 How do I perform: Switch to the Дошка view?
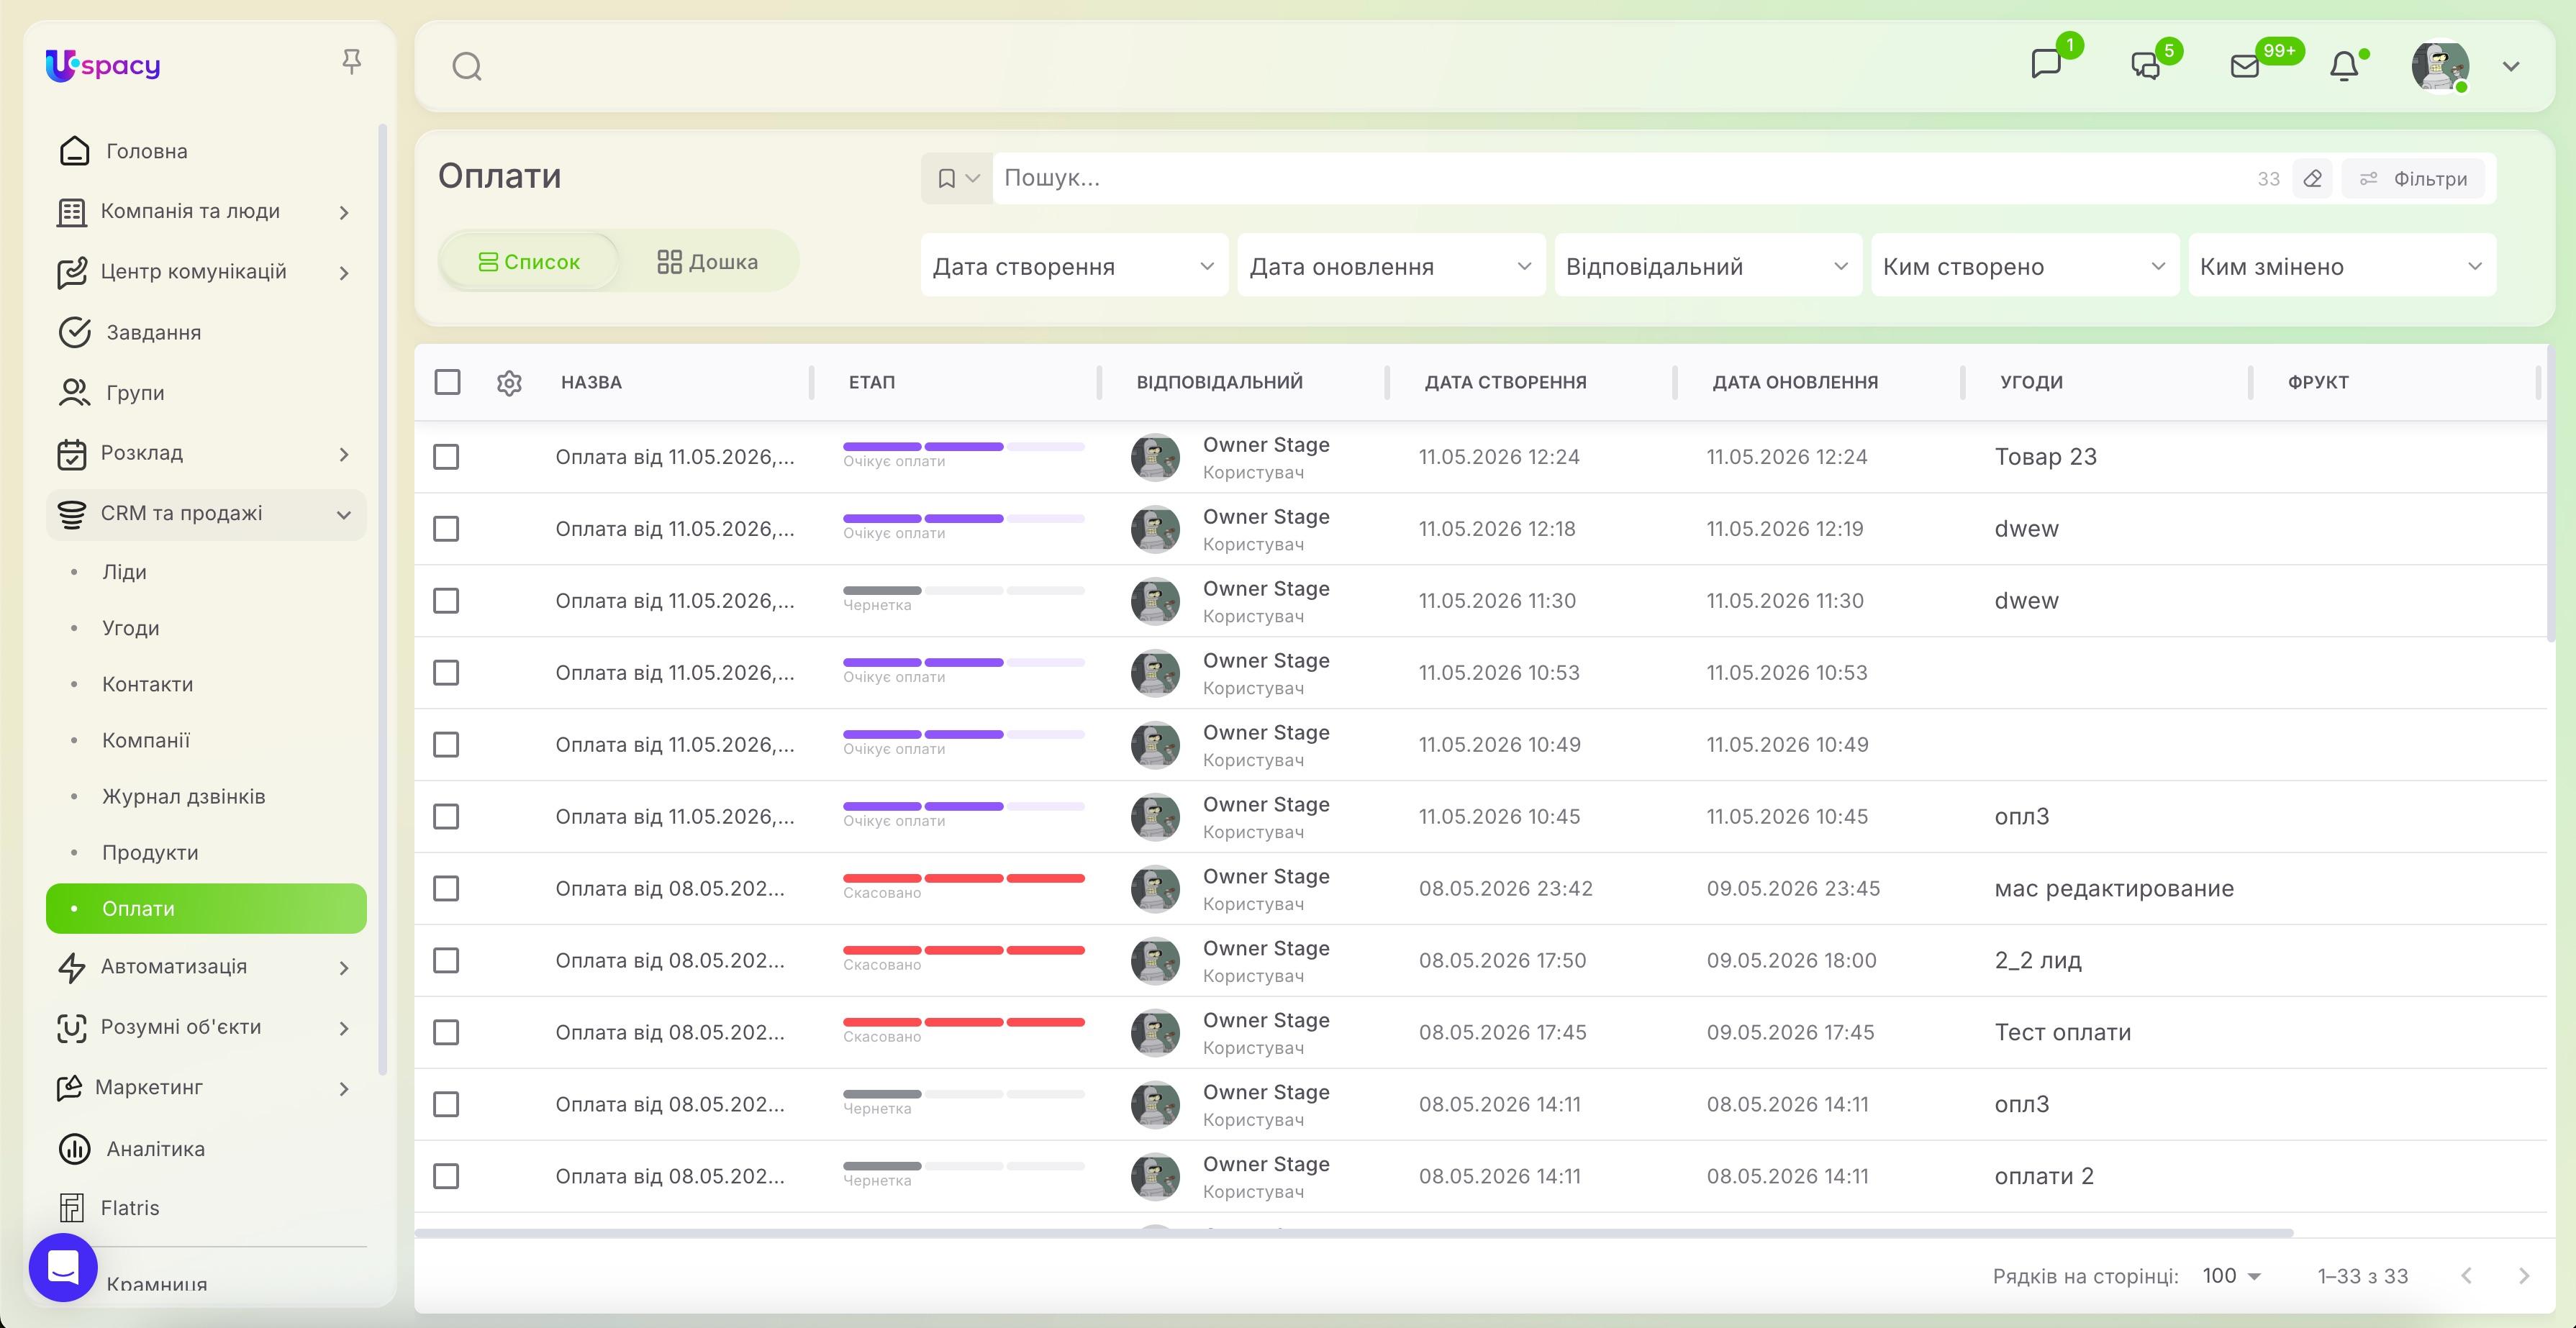click(x=708, y=262)
